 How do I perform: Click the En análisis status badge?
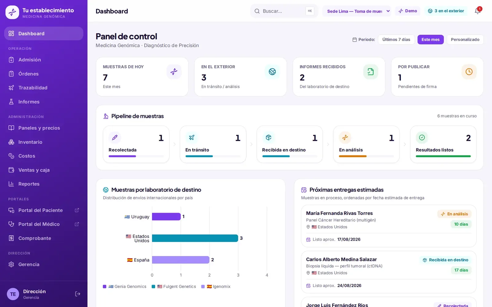tap(454, 214)
